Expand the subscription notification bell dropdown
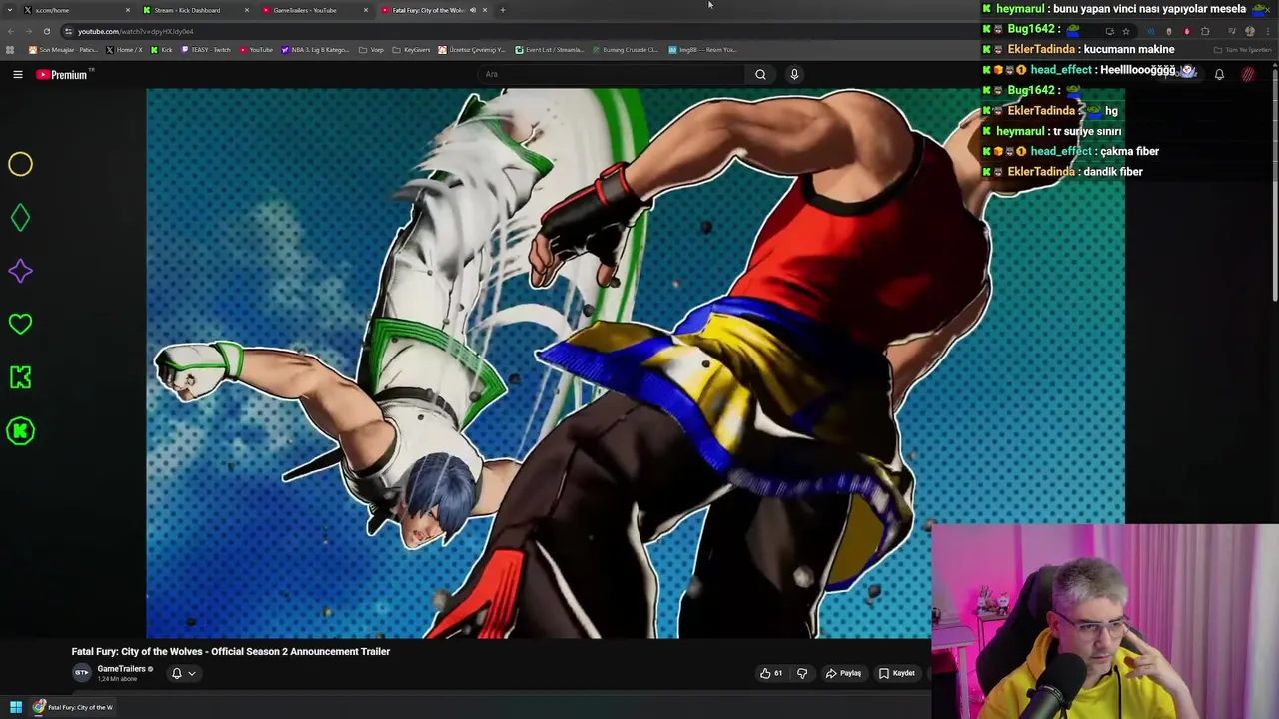Image resolution: width=1279 pixels, height=719 pixels. (x=183, y=673)
